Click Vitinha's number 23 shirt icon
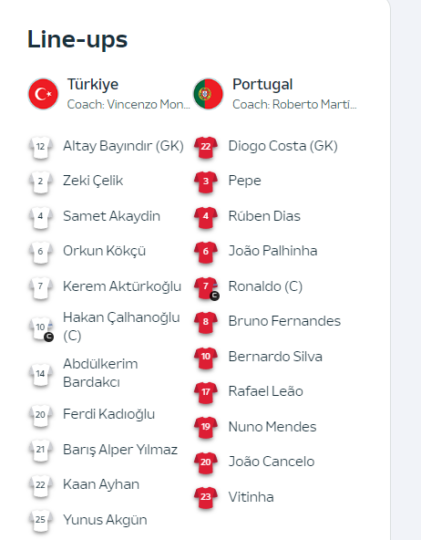 point(206,498)
